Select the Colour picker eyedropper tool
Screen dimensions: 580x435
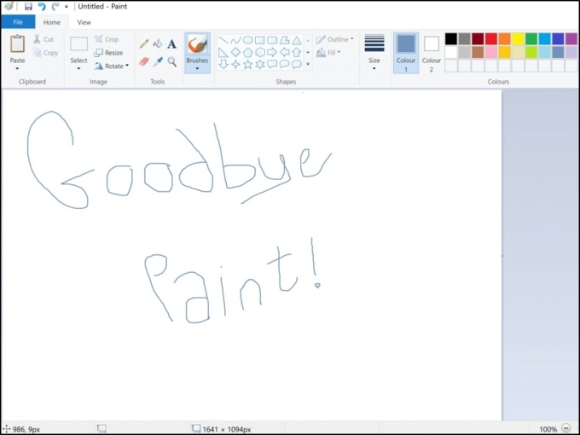[x=158, y=61]
